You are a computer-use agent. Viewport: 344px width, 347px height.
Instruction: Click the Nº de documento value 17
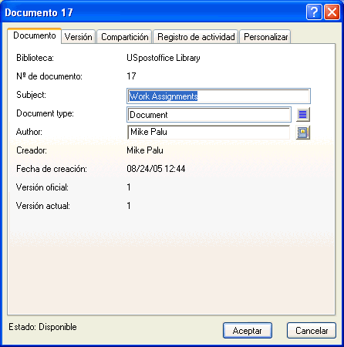[x=131, y=76]
